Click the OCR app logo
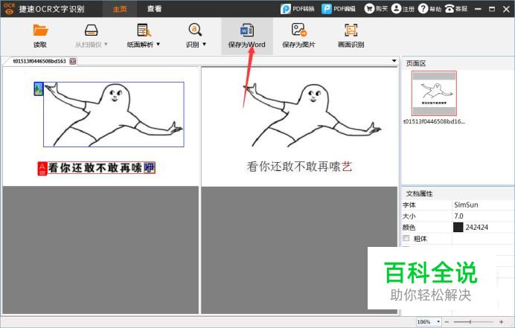 [x=9, y=8]
